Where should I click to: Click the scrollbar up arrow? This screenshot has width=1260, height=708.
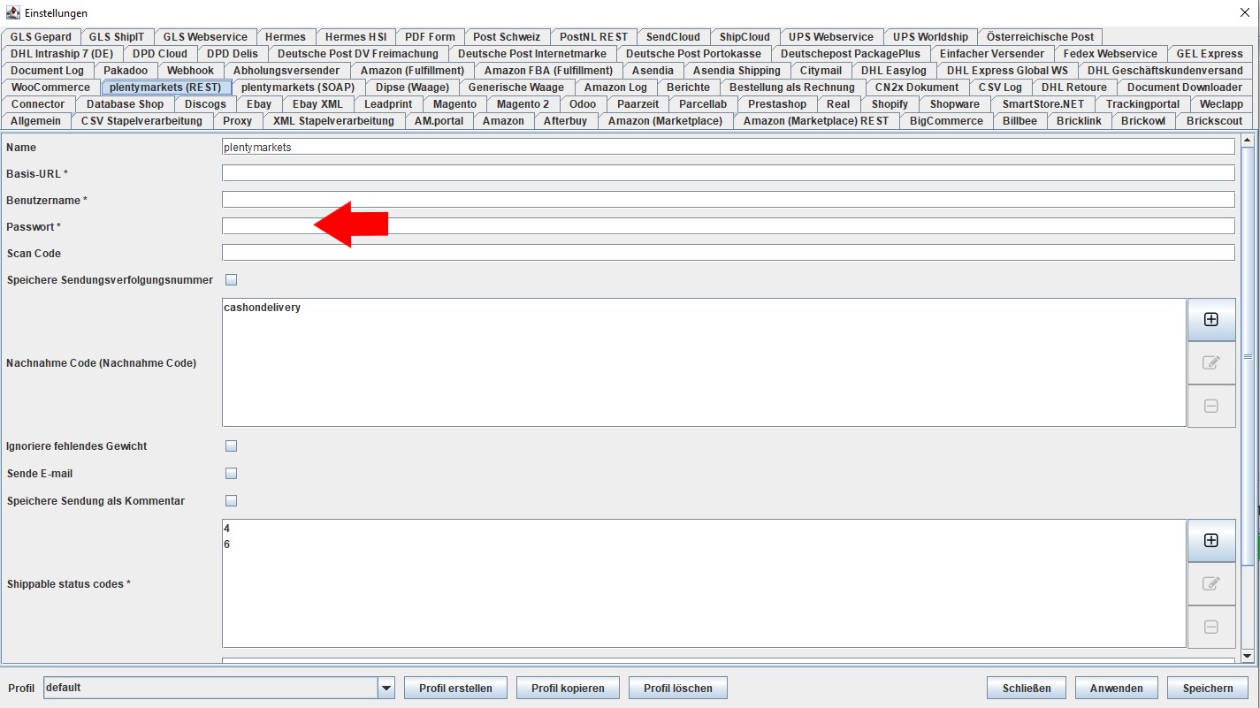pyautogui.click(x=1248, y=140)
